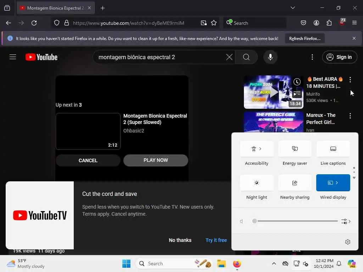Expand Wired display options chevron
Image resolution: width=363 pixels, height=272 pixels.
pos(337,183)
